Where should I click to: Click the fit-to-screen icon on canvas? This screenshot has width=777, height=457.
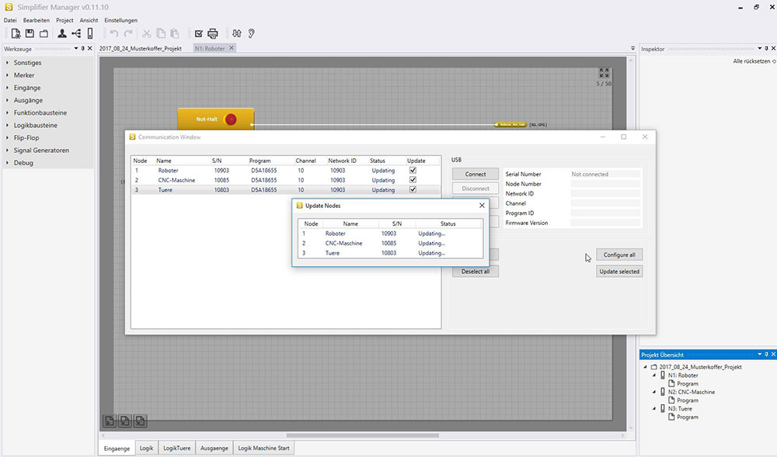604,73
